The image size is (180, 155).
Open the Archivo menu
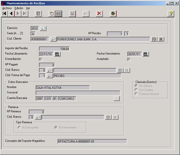pyautogui.click(x=7, y=8)
